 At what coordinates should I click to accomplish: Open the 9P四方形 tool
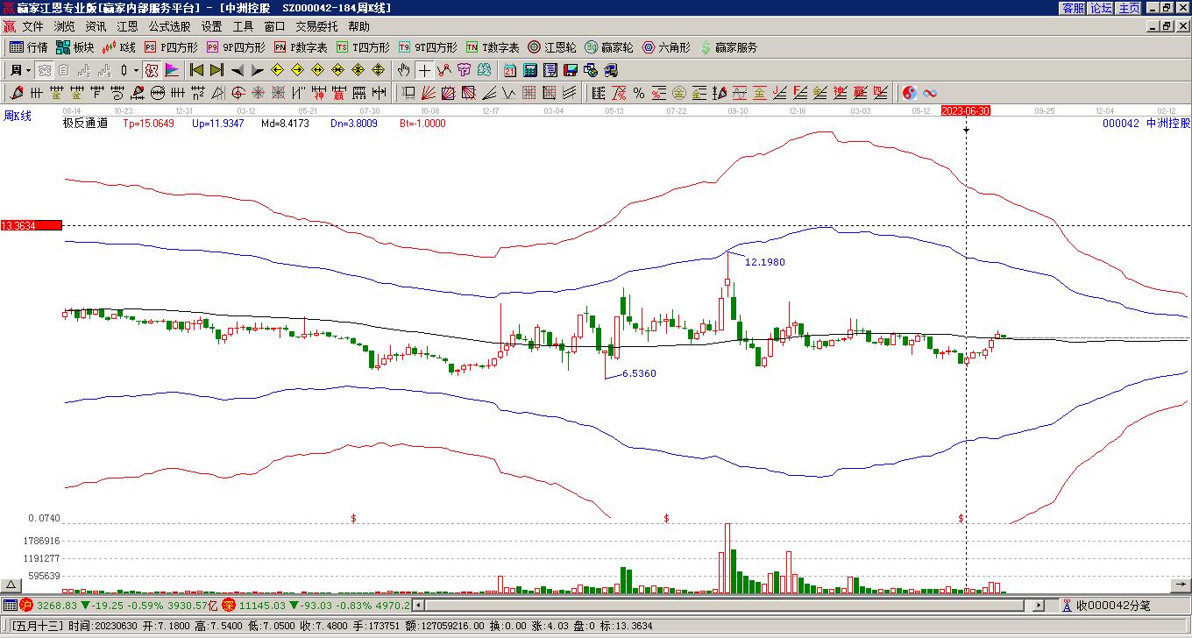tap(235, 47)
